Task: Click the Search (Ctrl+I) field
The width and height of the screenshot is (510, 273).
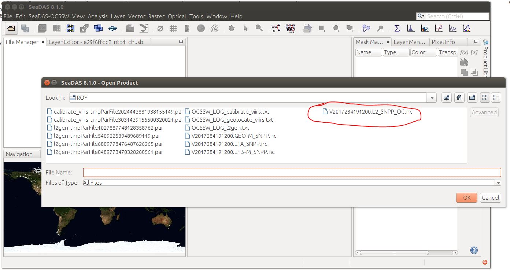Action: tap(453, 16)
